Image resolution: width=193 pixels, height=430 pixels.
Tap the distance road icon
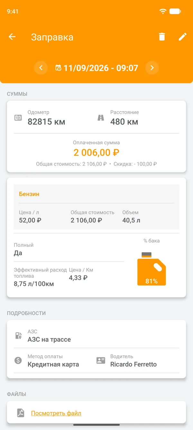(x=101, y=118)
